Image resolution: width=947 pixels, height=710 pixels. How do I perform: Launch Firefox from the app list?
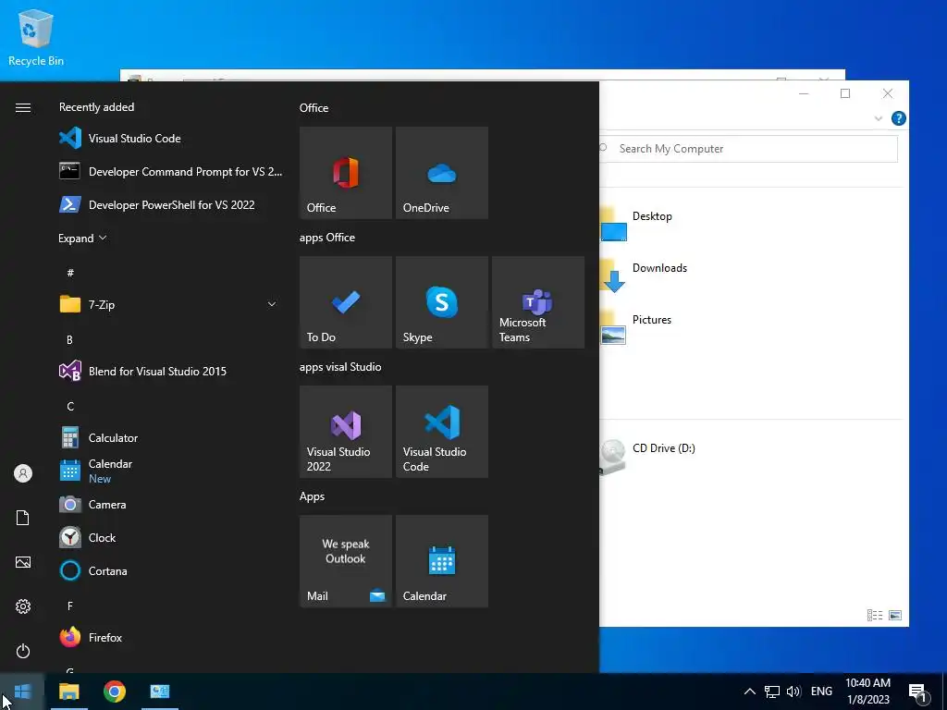(169, 638)
